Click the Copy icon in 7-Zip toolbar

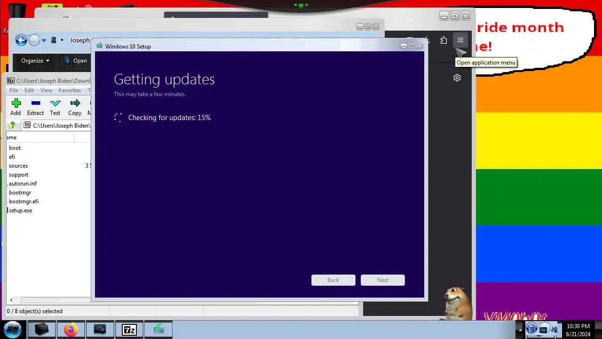click(x=75, y=103)
